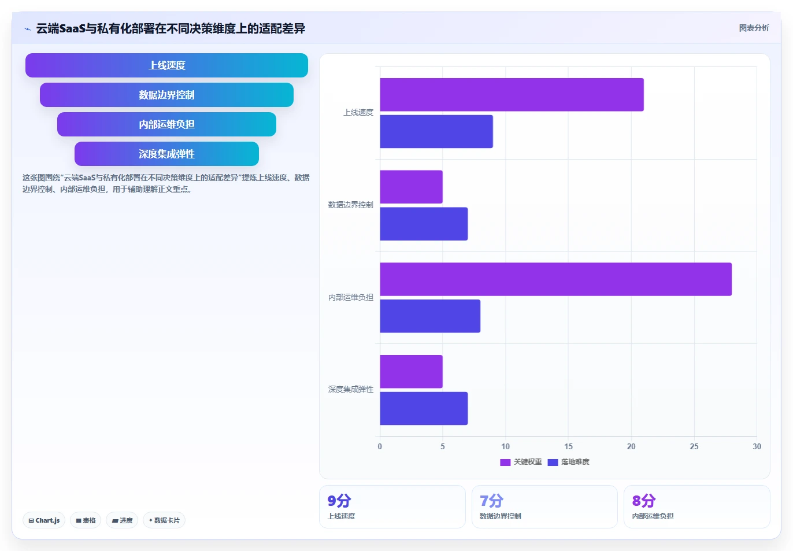Open the 7分 数据边界控制 stat card

pyautogui.click(x=544, y=506)
